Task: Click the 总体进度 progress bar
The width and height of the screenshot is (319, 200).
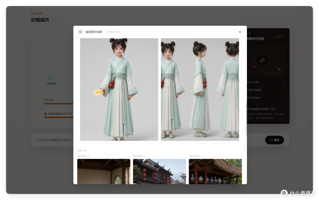Action: pos(58,104)
